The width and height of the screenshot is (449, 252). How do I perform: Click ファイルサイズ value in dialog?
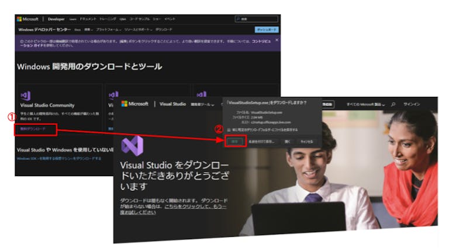257,117
